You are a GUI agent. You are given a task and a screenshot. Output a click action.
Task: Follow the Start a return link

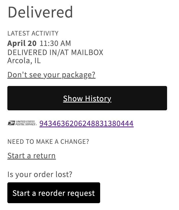pos(31,155)
